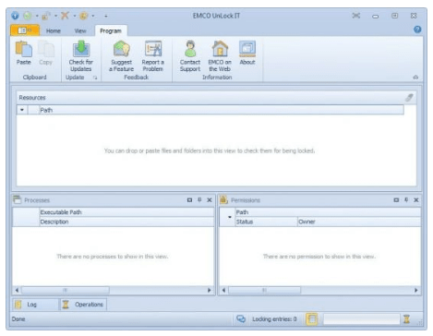This screenshot has height=336, width=433.
Task: Click Description column header
Action: pyautogui.click(x=126, y=222)
